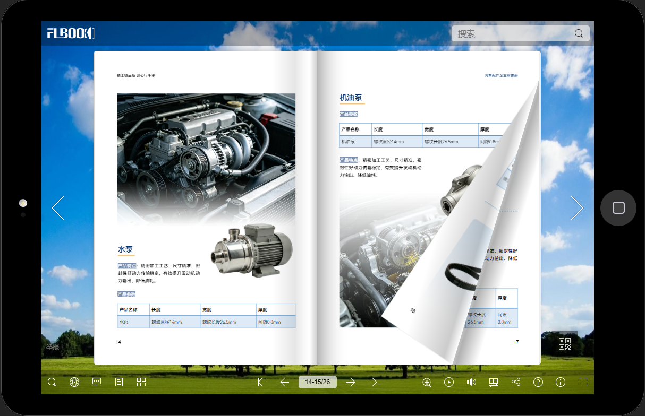645x416 pixels.
Task: Click the zoom in magnifier icon
Action: 427,382
